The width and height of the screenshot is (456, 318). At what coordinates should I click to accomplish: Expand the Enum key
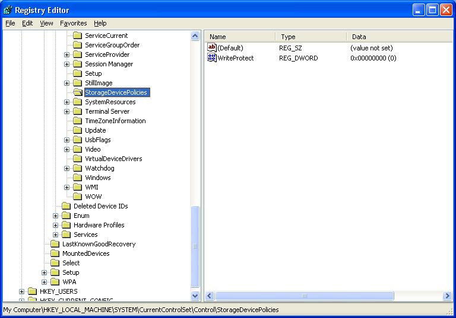pos(56,216)
